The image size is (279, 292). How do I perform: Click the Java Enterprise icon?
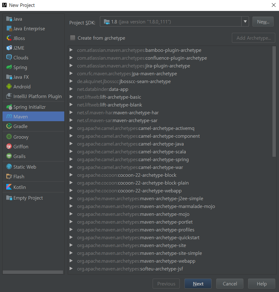[x=9, y=28]
